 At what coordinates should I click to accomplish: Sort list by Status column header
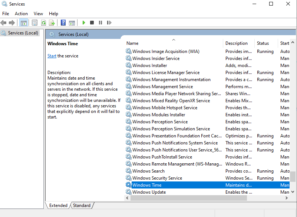coord(263,43)
